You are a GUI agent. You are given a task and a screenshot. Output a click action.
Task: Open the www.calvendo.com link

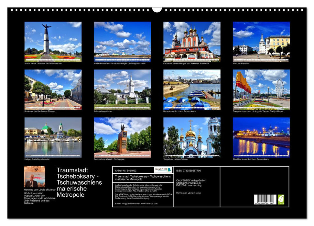click(149, 203)
